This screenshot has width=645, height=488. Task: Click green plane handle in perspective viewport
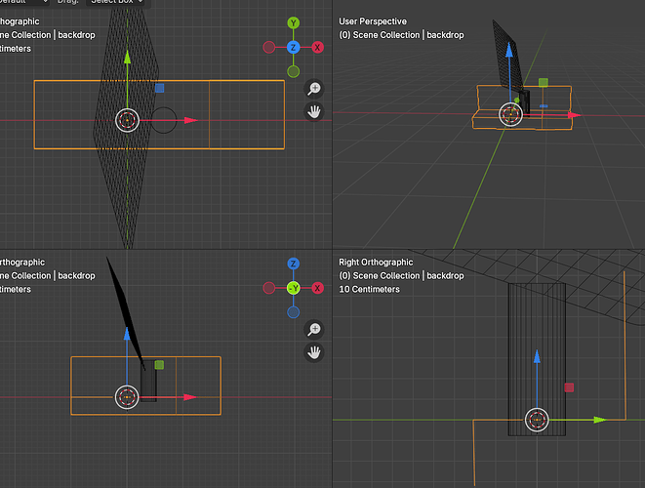[x=543, y=83]
